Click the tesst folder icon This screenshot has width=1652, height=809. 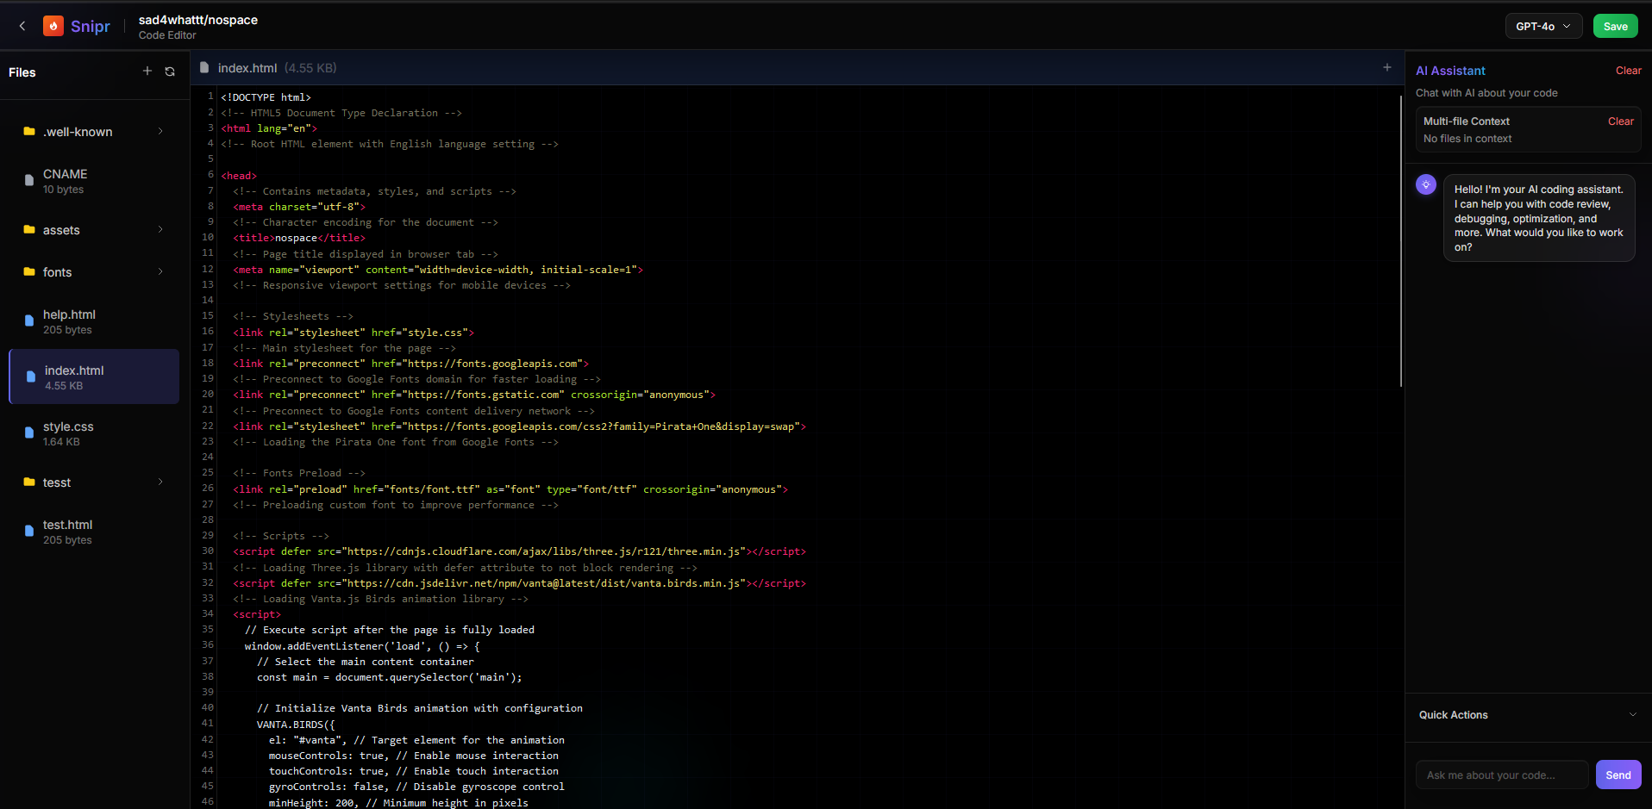(29, 482)
